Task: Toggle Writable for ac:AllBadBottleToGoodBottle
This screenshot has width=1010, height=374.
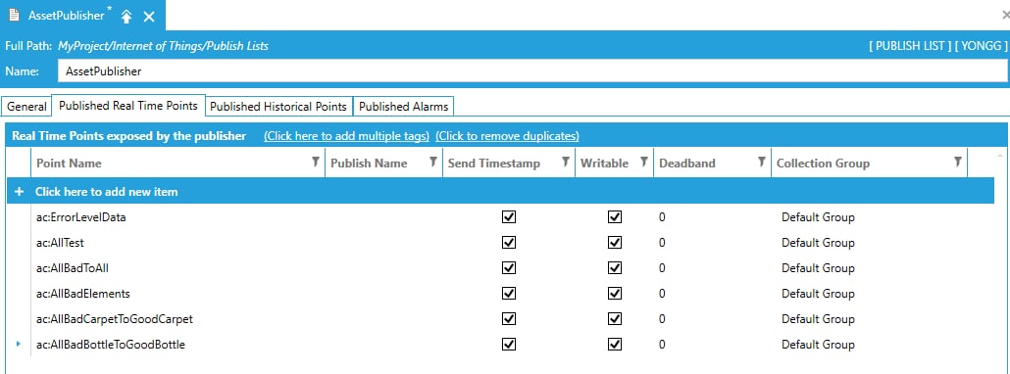Action: 615,345
